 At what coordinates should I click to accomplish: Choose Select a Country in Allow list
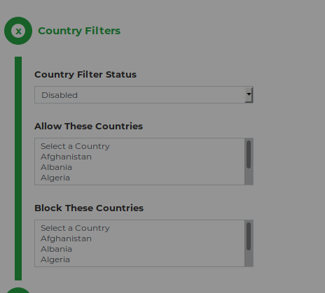(139, 146)
